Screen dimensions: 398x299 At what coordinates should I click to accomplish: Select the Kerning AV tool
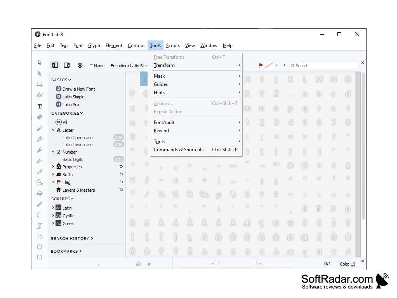click(40, 95)
